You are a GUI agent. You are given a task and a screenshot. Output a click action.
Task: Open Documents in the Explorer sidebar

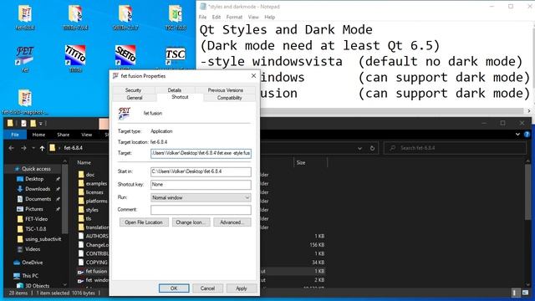38,199
